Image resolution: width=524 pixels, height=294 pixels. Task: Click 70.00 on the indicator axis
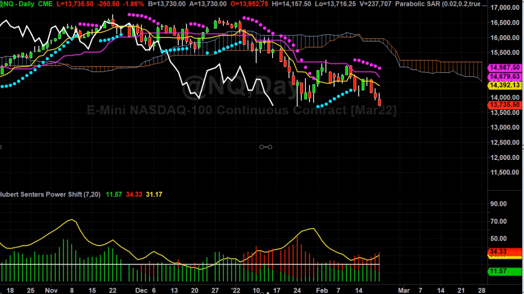[x=498, y=221]
